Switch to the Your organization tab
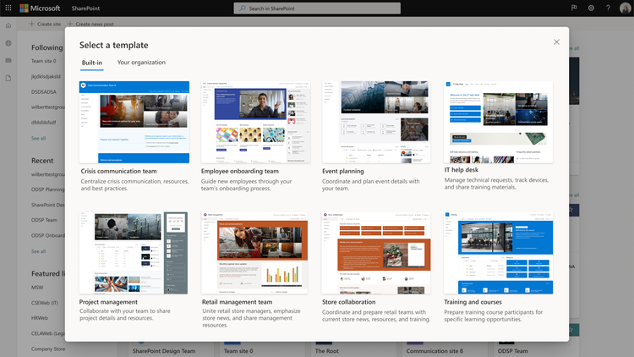Screen dimensions: 634x357 (141, 63)
